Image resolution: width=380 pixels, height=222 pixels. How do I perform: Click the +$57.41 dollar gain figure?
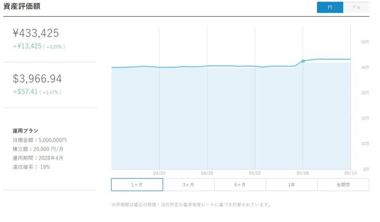coord(25,92)
